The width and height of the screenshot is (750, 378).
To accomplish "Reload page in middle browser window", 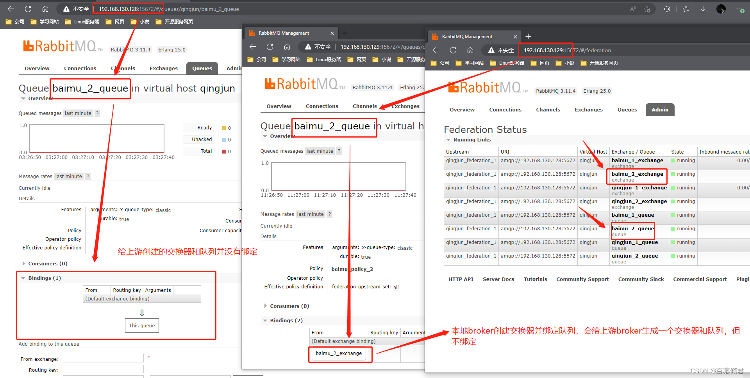I will [x=270, y=47].
